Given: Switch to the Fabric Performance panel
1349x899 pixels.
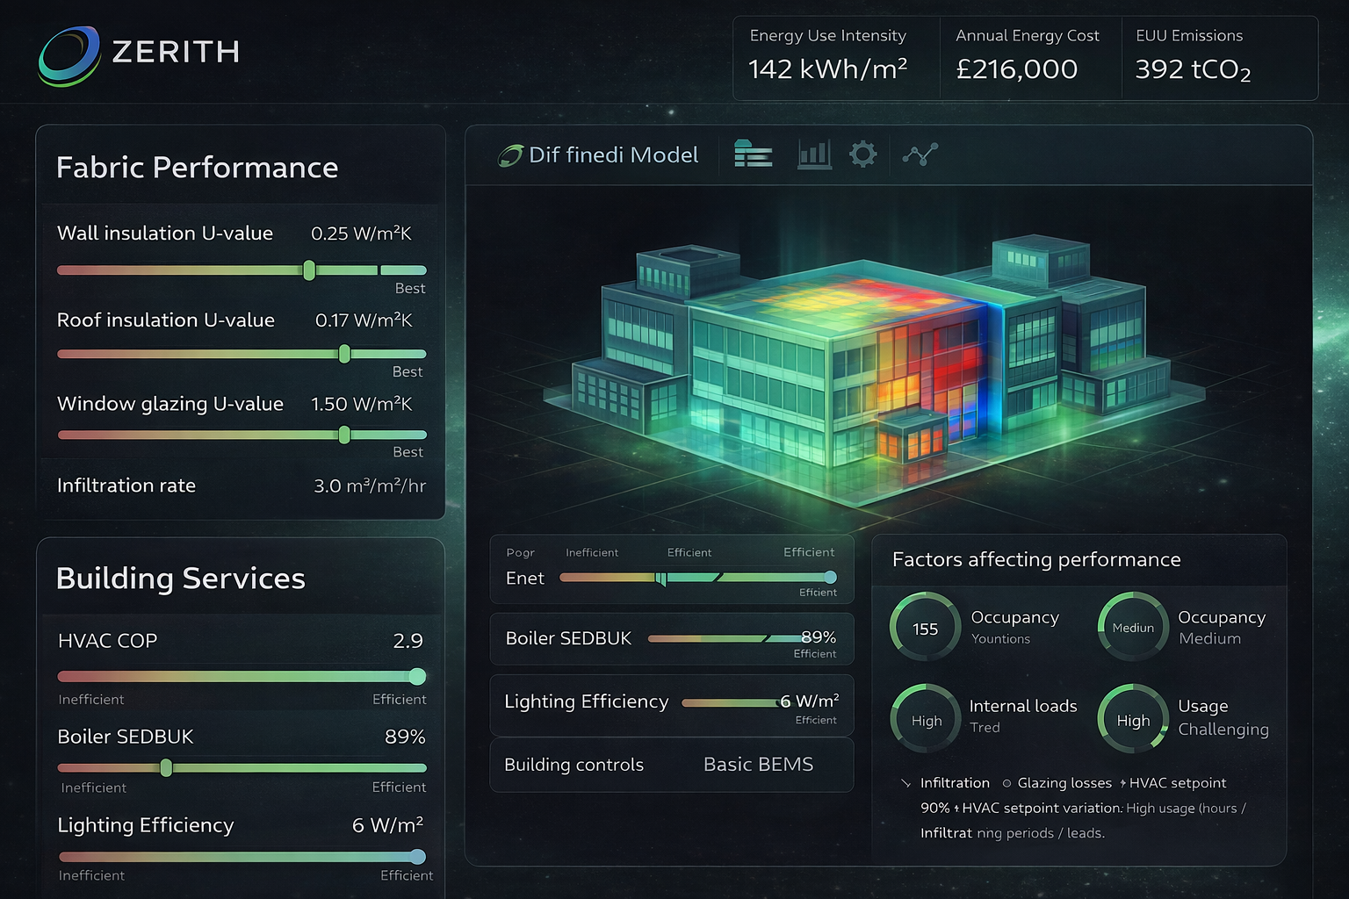Looking at the screenshot, I should [197, 167].
